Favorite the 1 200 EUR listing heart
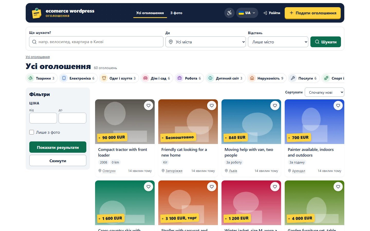This screenshot has width=370, height=231. 275,187
